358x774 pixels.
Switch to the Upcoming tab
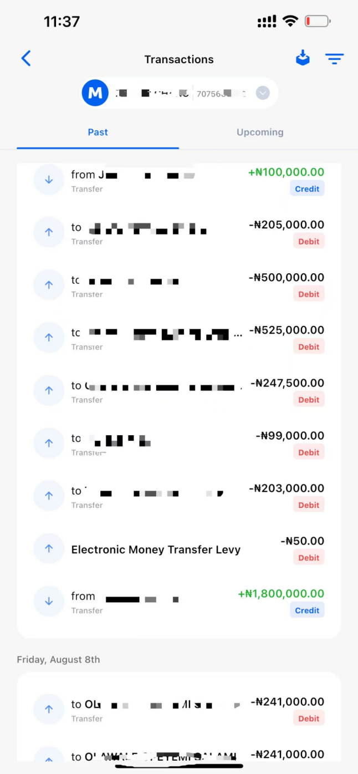click(260, 133)
